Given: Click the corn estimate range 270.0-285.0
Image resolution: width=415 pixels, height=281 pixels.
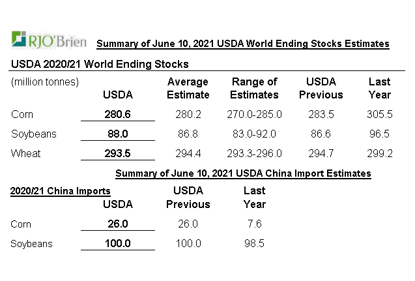Looking at the screenshot, I should (254, 115).
